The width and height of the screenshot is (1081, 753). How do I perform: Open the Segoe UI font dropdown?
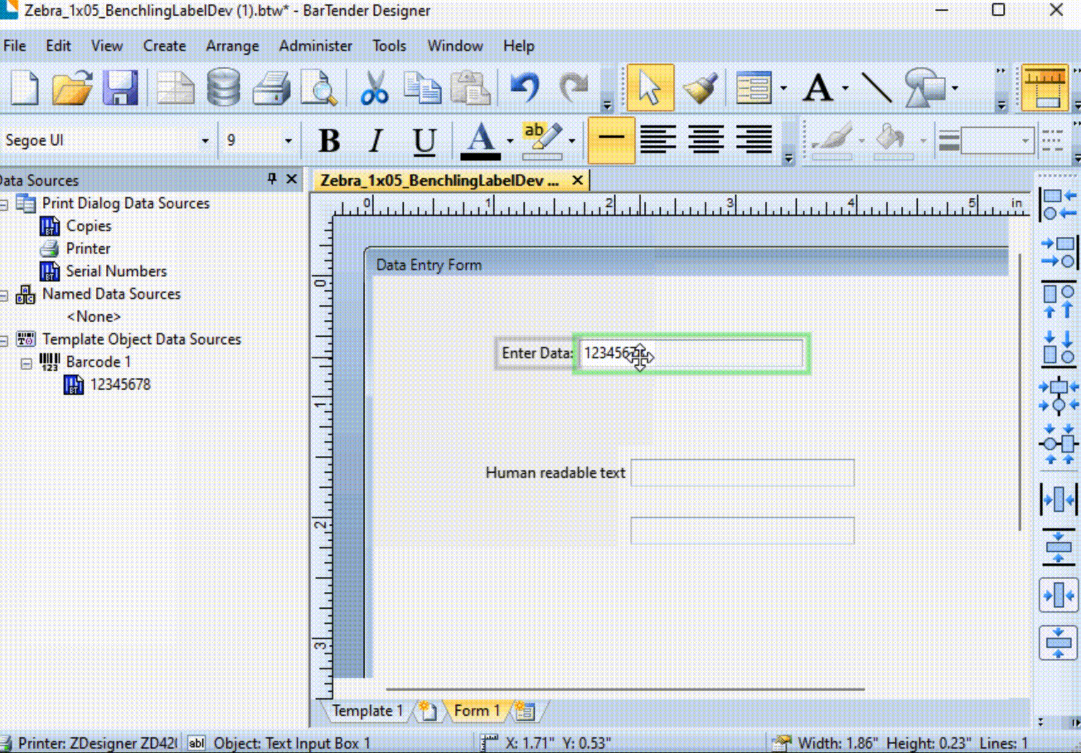[x=205, y=140]
